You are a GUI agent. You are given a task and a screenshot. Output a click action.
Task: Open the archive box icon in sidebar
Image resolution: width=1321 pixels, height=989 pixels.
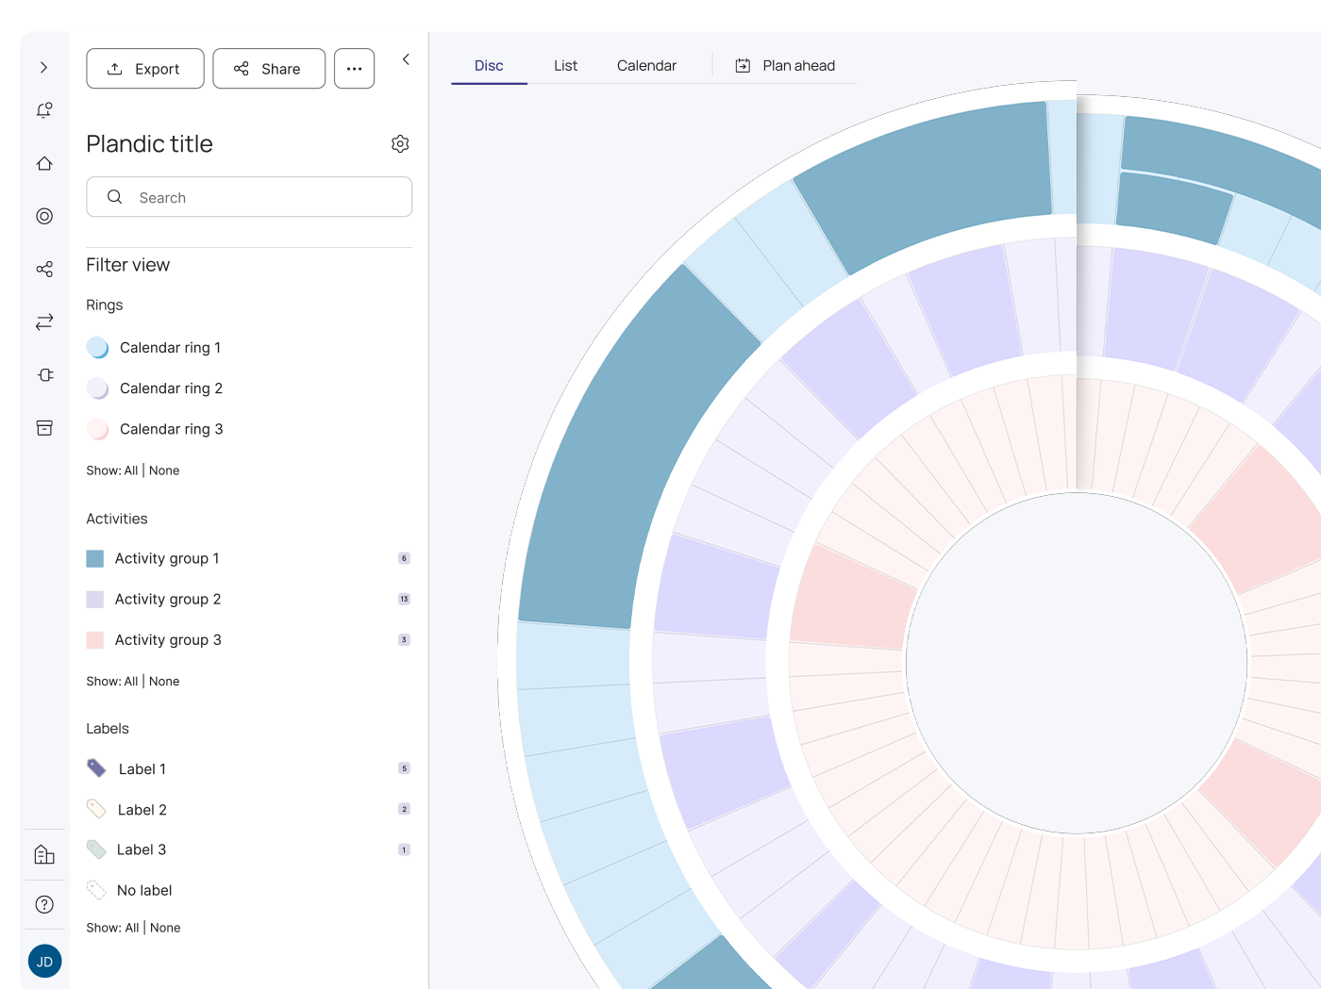tap(44, 428)
